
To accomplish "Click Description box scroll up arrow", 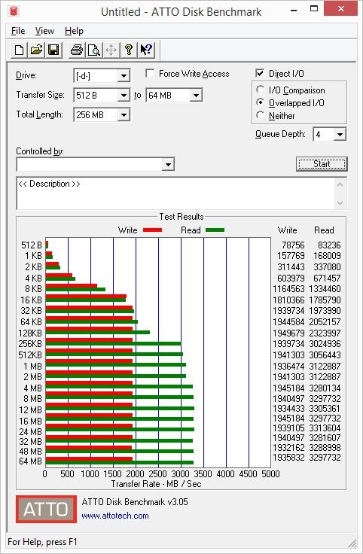I will (340, 184).
